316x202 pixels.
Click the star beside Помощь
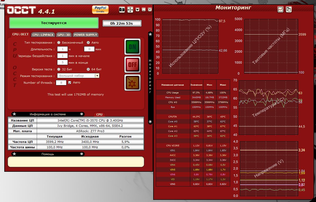pyautogui.click(x=14, y=154)
